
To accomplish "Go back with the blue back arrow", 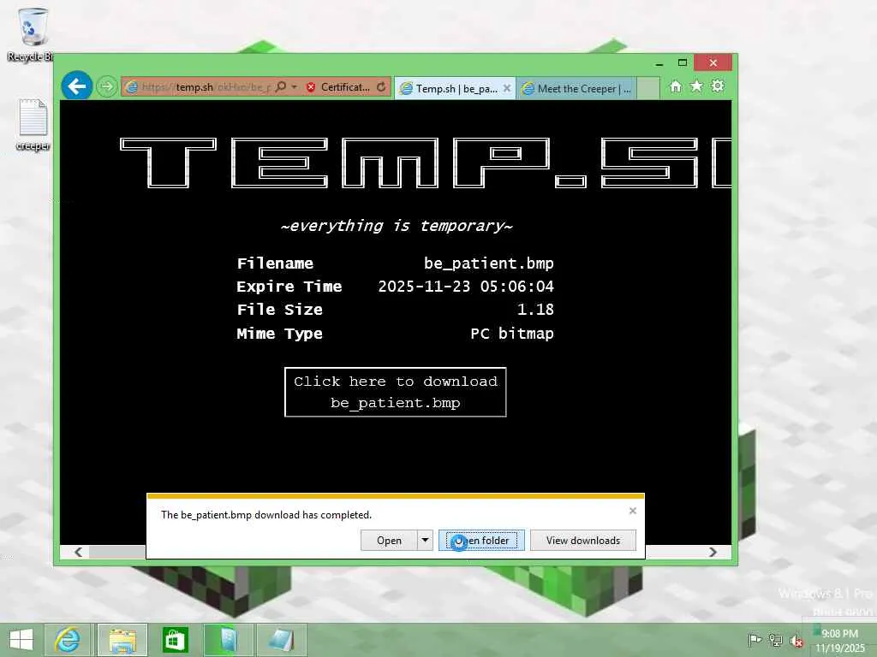I will pos(76,86).
